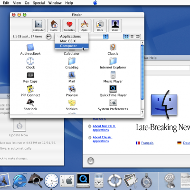Select the System Preferences application icon
The height and width of the screenshot is (190, 190).
click(113, 103)
